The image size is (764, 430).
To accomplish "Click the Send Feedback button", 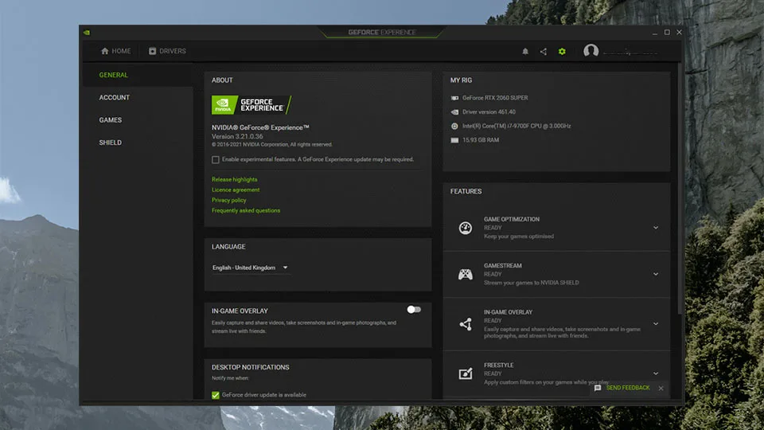I will click(628, 388).
